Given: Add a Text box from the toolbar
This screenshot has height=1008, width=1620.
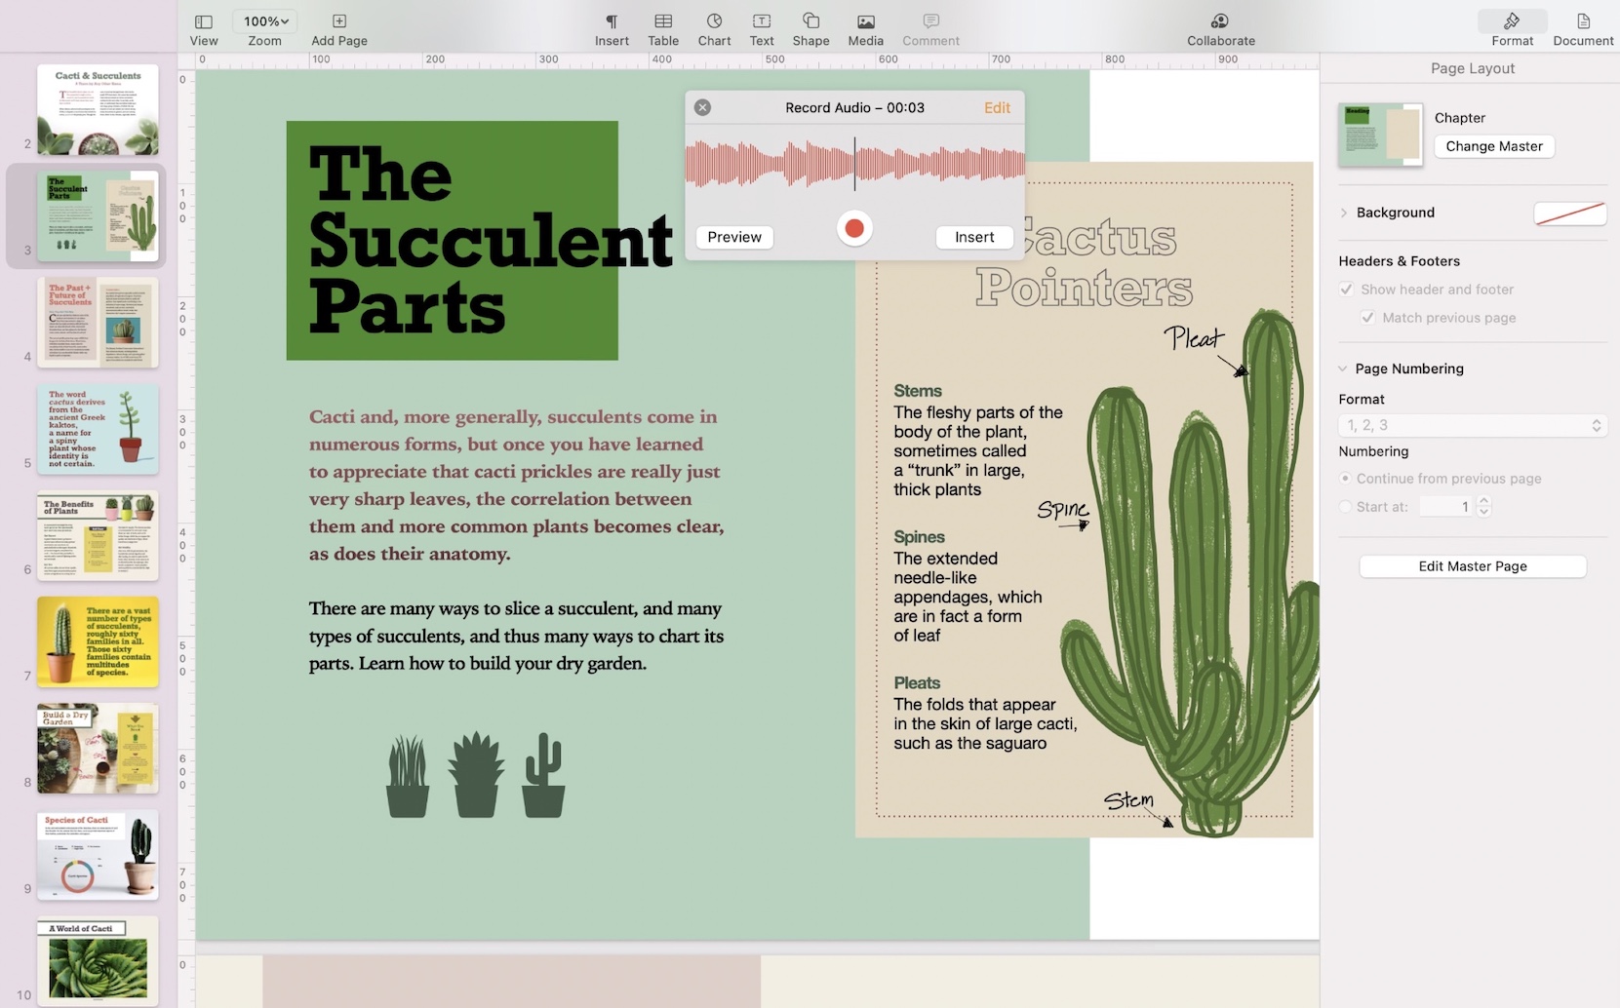Looking at the screenshot, I should pyautogui.click(x=762, y=21).
